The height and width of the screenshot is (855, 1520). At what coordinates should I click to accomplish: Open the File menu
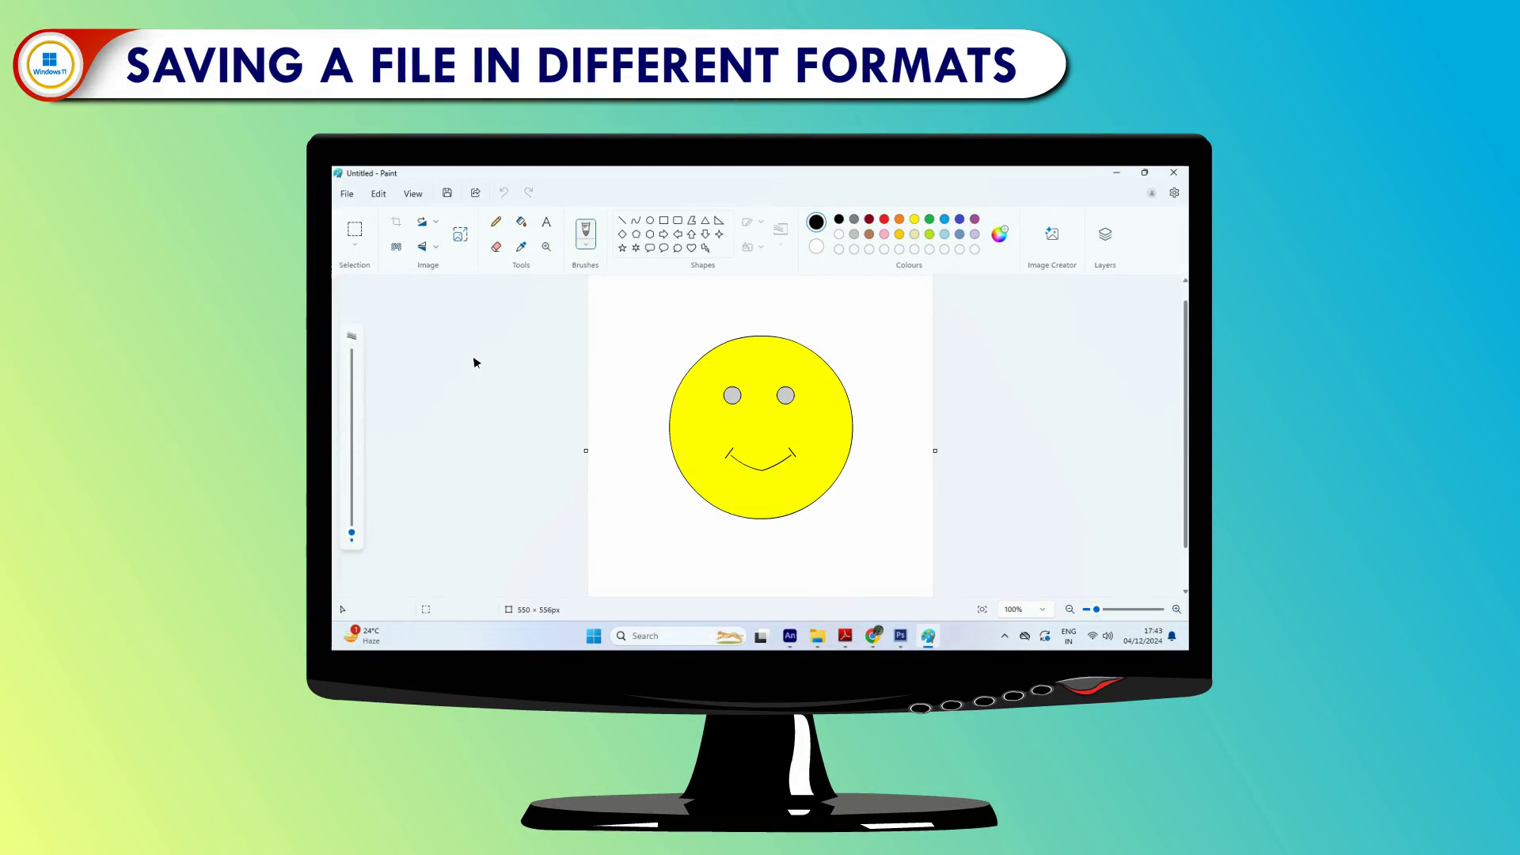pyautogui.click(x=347, y=194)
